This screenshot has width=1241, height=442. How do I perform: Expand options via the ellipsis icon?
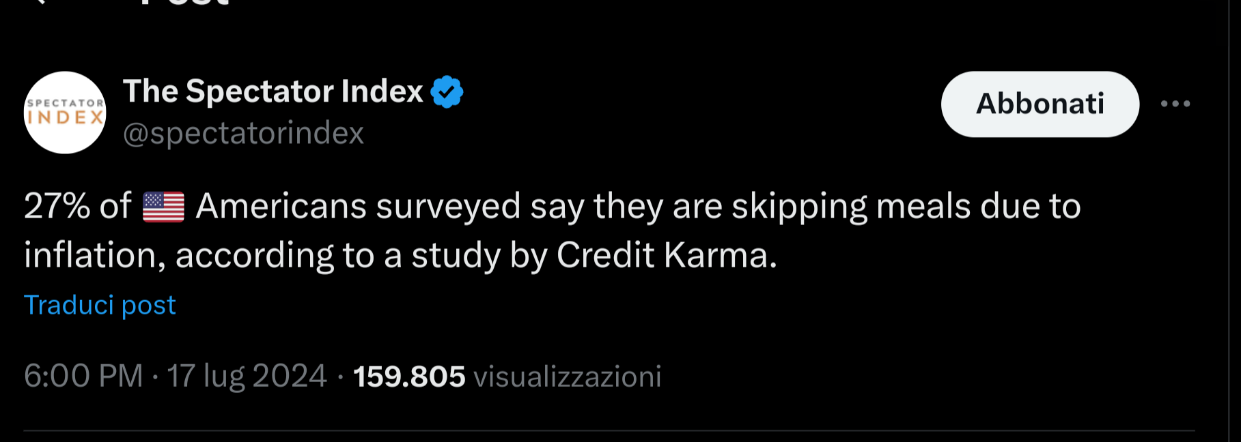click(1176, 104)
